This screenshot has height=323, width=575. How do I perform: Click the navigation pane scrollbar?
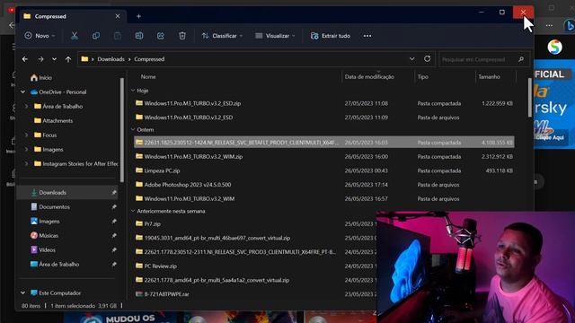click(121, 129)
